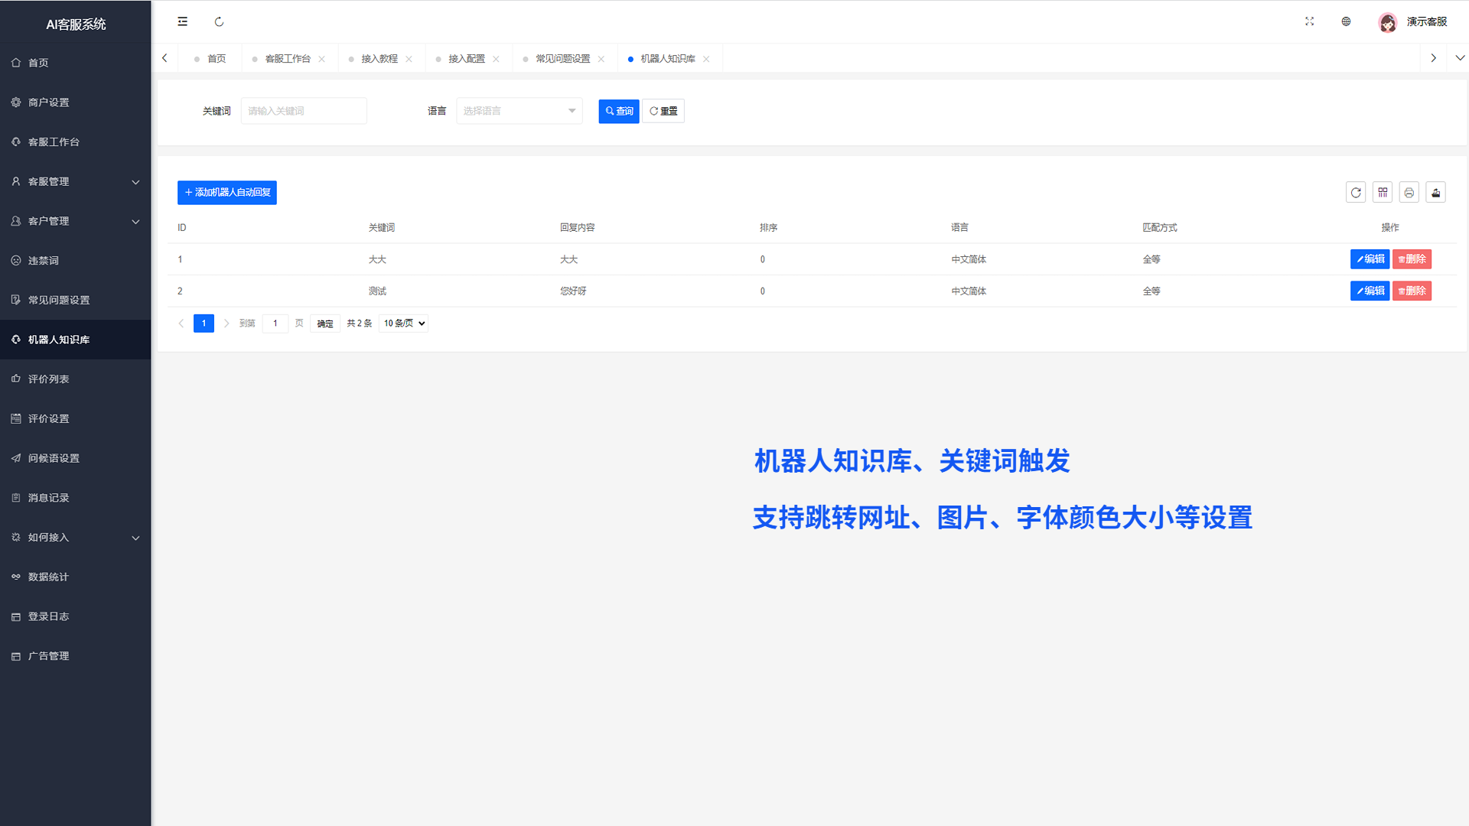This screenshot has height=826, width=1469.
Task: Click 删除 for row with keyword 测试
Action: click(1411, 291)
